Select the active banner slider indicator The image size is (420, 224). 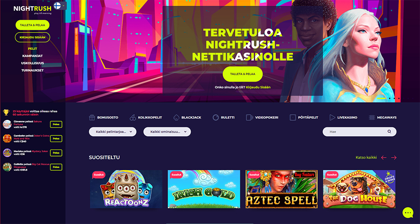[x=382, y=98]
